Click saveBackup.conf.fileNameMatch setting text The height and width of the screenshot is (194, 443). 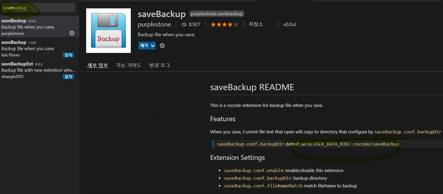[x=263, y=186]
